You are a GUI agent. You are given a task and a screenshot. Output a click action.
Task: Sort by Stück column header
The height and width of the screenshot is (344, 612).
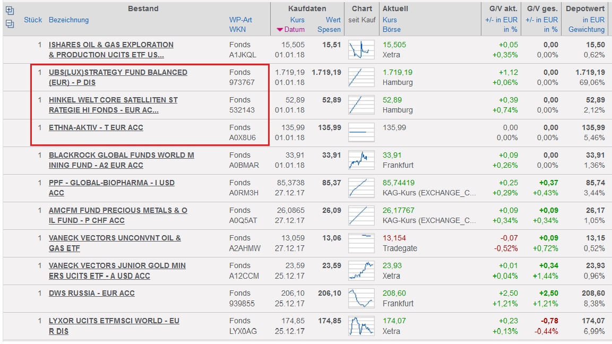(33, 20)
